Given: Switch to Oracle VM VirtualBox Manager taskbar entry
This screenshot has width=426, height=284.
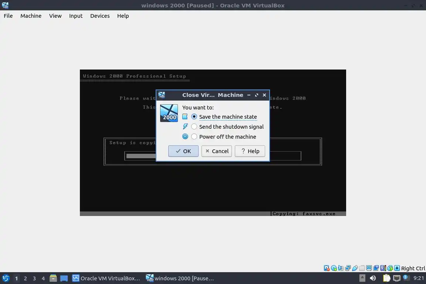Looking at the screenshot, I should [x=106, y=278].
